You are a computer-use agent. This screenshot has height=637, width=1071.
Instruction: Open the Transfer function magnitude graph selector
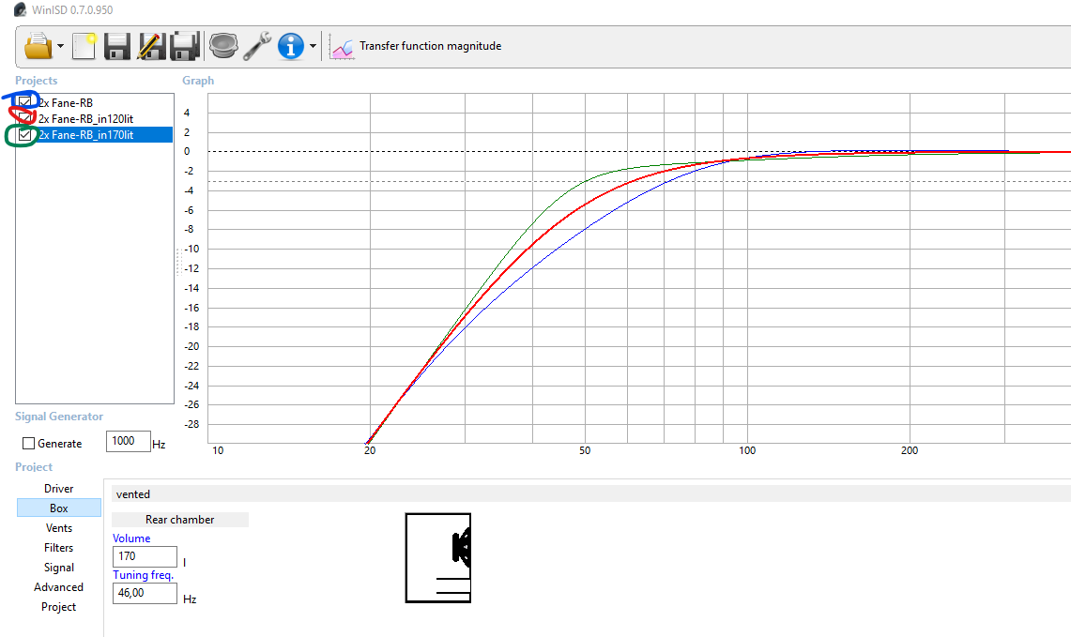point(430,46)
